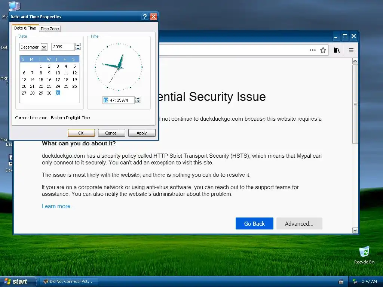Click the browser scrollbar up arrow
383x287 pixels.
coord(355,61)
